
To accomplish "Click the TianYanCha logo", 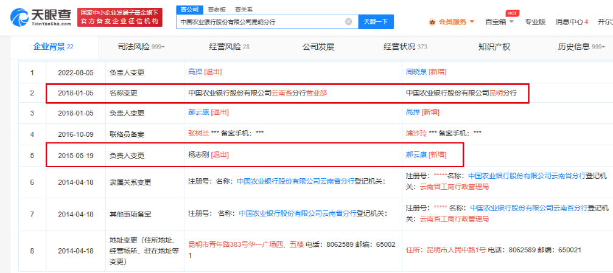I will (x=41, y=17).
